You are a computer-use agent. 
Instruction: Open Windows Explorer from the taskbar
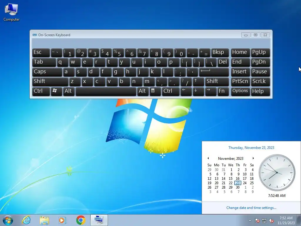(44, 220)
